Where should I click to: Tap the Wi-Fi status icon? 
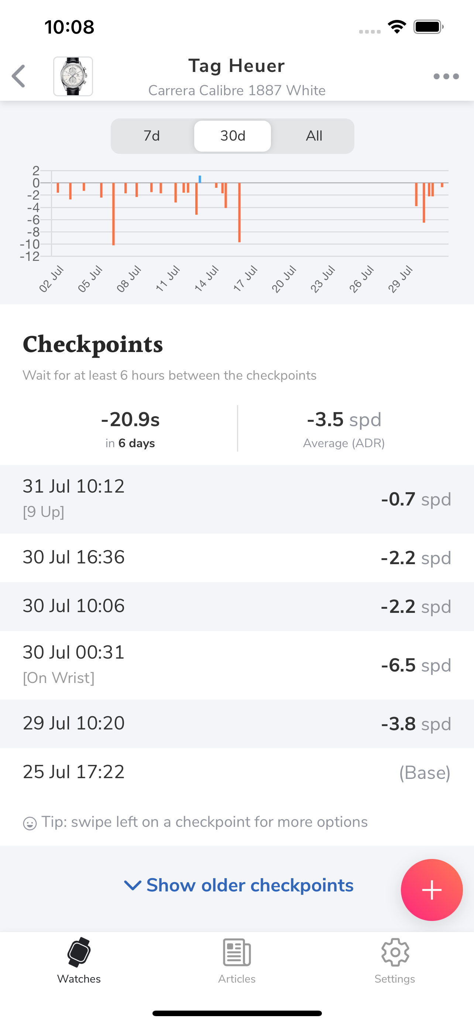click(397, 27)
